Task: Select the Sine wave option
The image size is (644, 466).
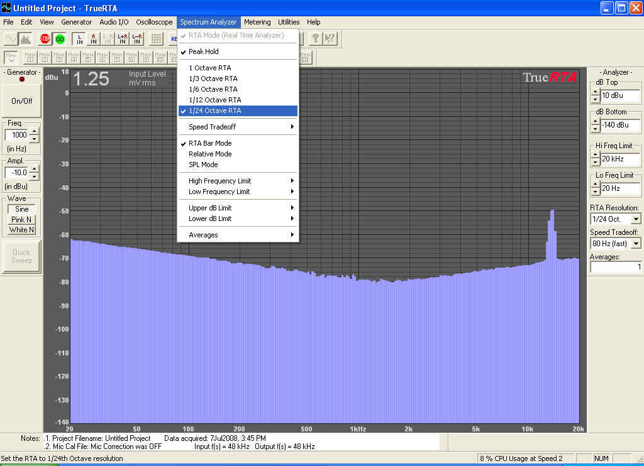Action: pyautogui.click(x=22, y=209)
